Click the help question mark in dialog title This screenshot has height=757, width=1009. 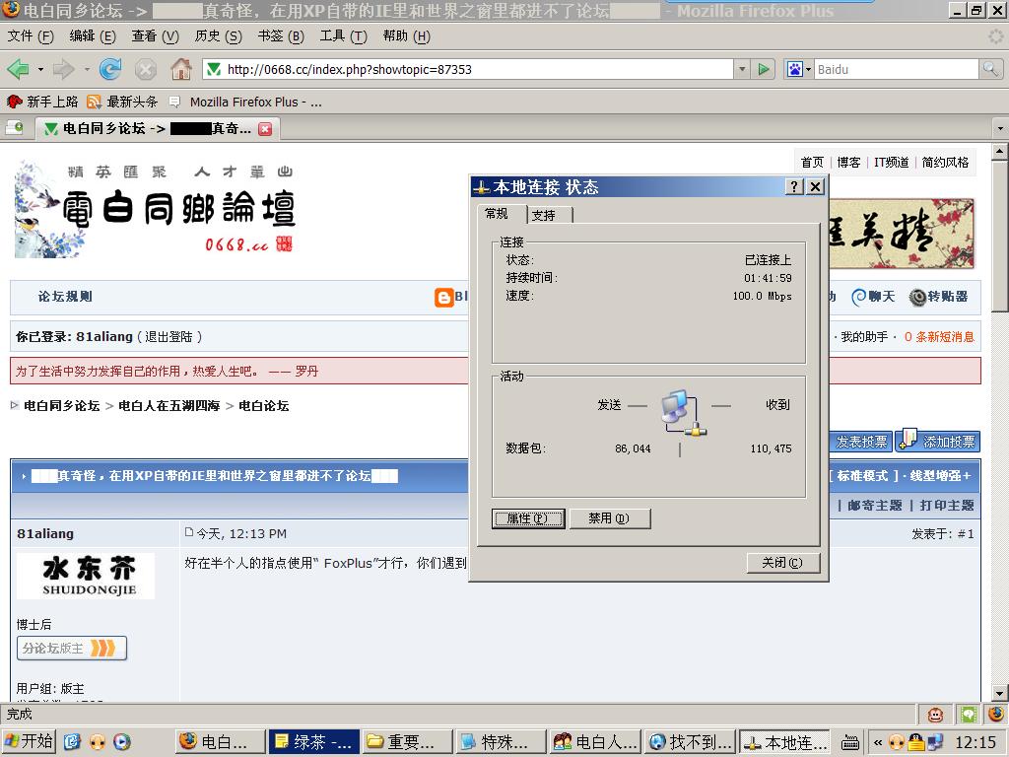[x=795, y=187]
